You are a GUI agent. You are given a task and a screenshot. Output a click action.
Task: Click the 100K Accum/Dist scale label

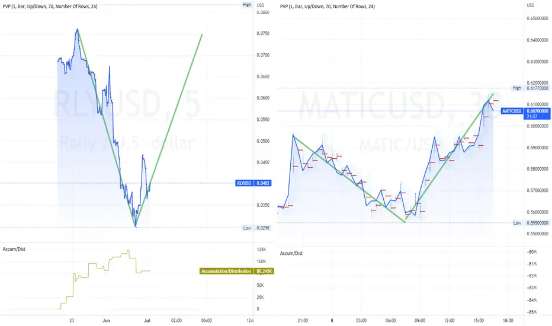pyautogui.click(x=261, y=261)
